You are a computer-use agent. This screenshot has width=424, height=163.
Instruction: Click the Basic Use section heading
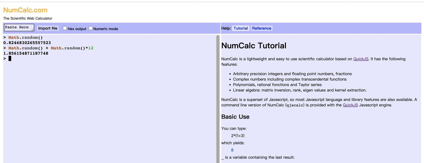[235, 117]
